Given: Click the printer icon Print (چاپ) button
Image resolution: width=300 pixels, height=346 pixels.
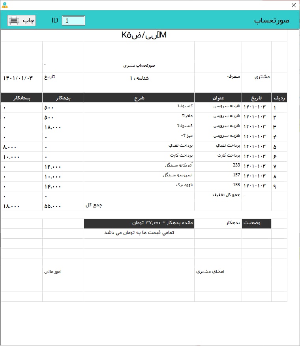Looking at the screenshot, I should click(x=22, y=21).
